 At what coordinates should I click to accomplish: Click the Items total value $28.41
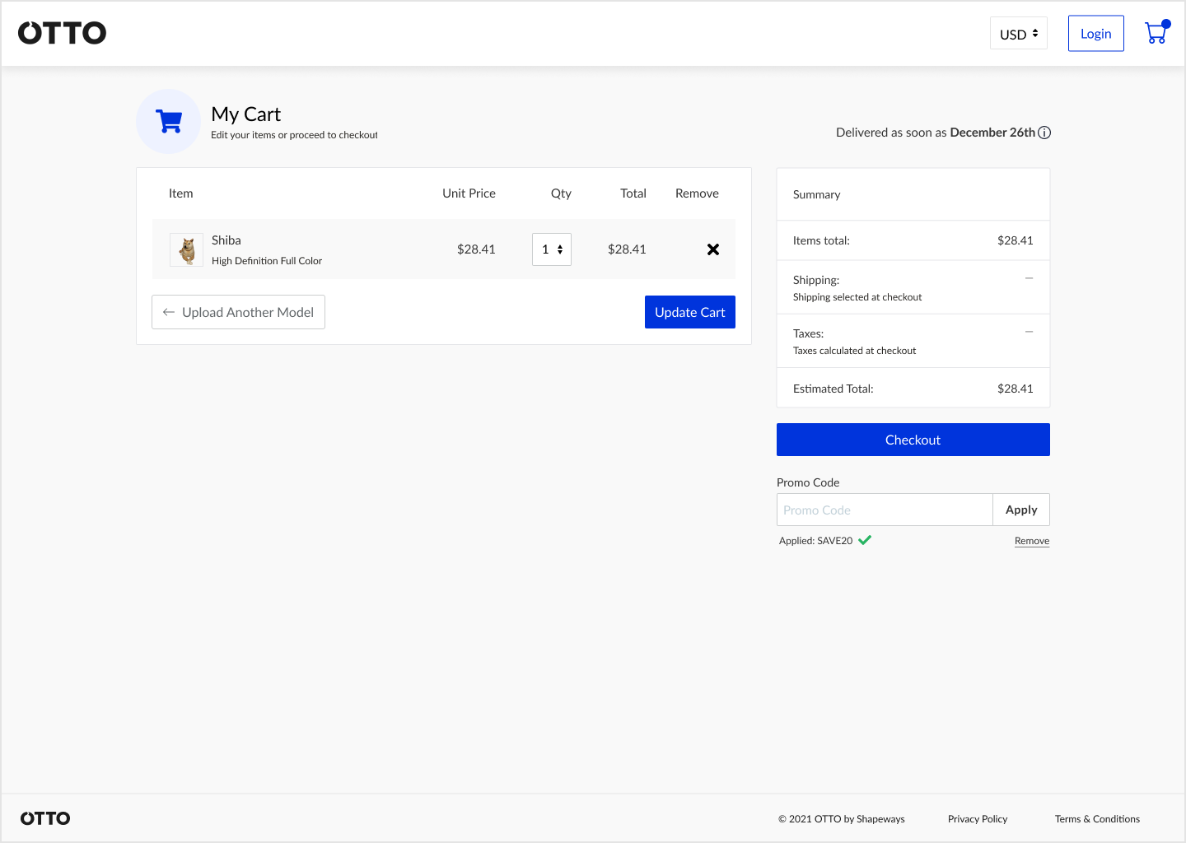pyautogui.click(x=1015, y=240)
